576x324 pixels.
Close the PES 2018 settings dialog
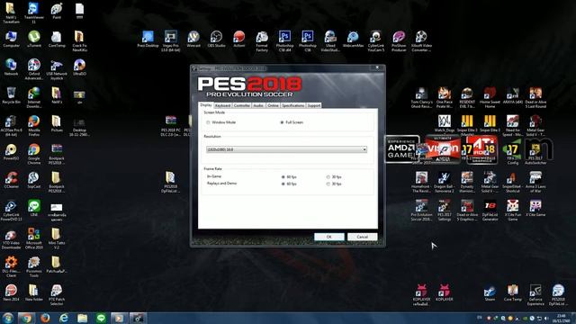[x=377, y=68]
